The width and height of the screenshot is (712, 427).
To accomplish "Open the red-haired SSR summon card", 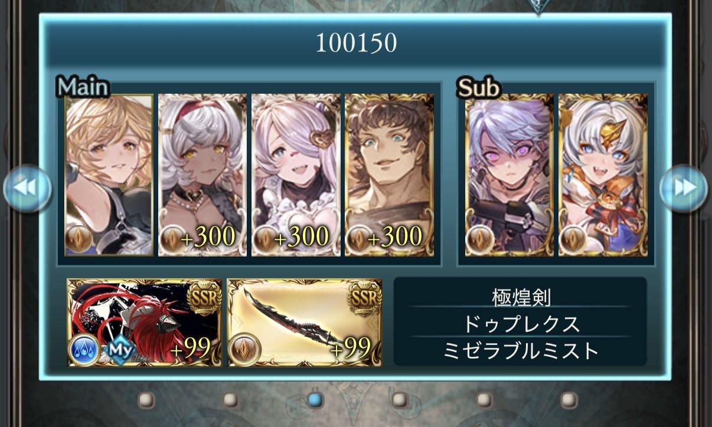I will click(145, 323).
